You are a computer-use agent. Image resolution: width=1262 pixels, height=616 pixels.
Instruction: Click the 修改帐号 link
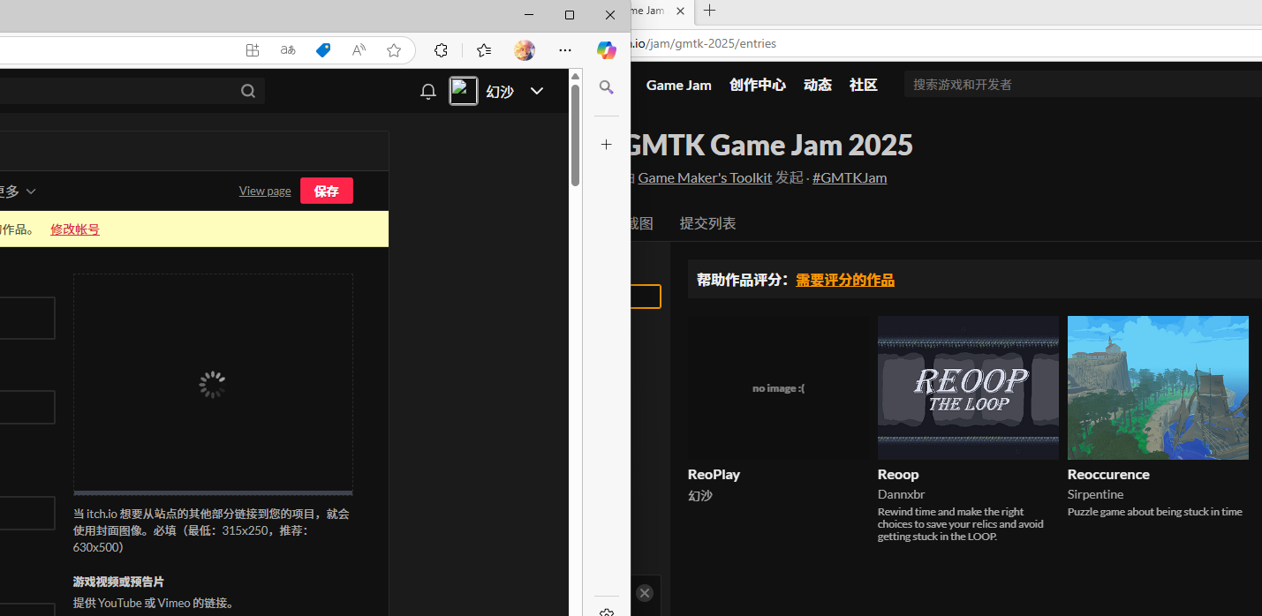[x=75, y=229]
